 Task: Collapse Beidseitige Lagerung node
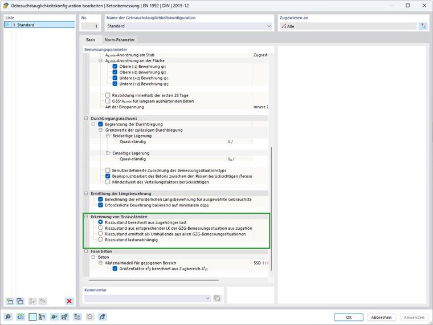tap(108, 136)
